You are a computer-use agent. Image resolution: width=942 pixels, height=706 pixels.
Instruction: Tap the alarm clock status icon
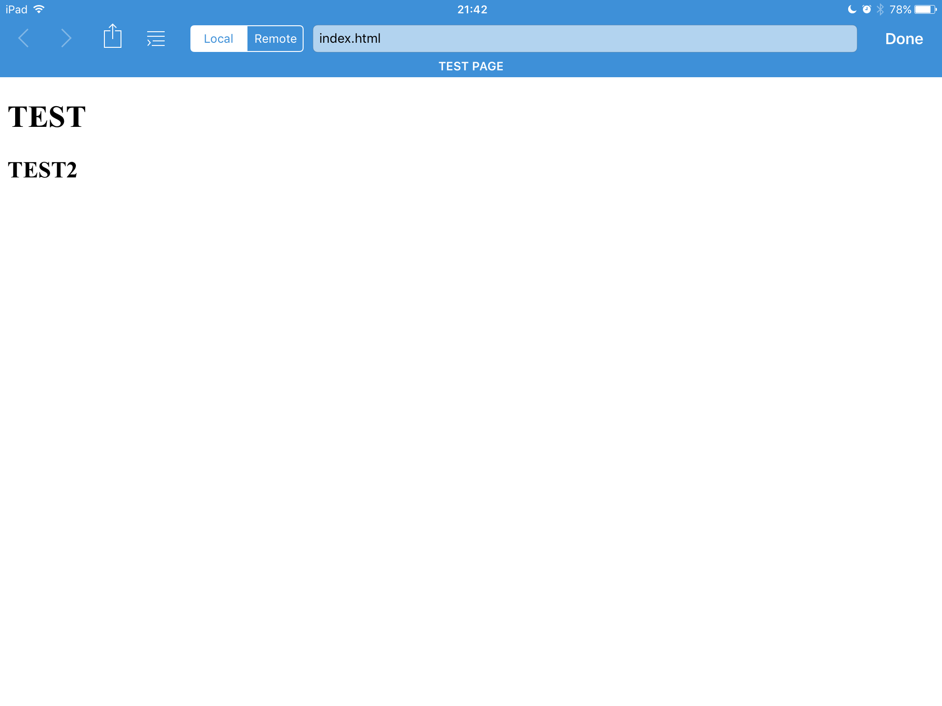click(x=867, y=9)
